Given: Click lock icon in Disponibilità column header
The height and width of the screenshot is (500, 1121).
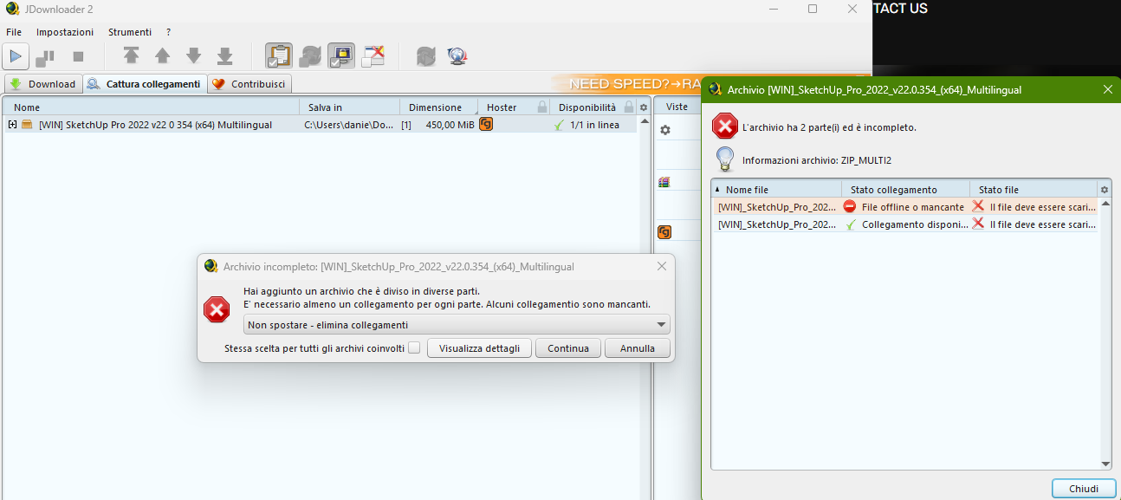Looking at the screenshot, I should 629,107.
